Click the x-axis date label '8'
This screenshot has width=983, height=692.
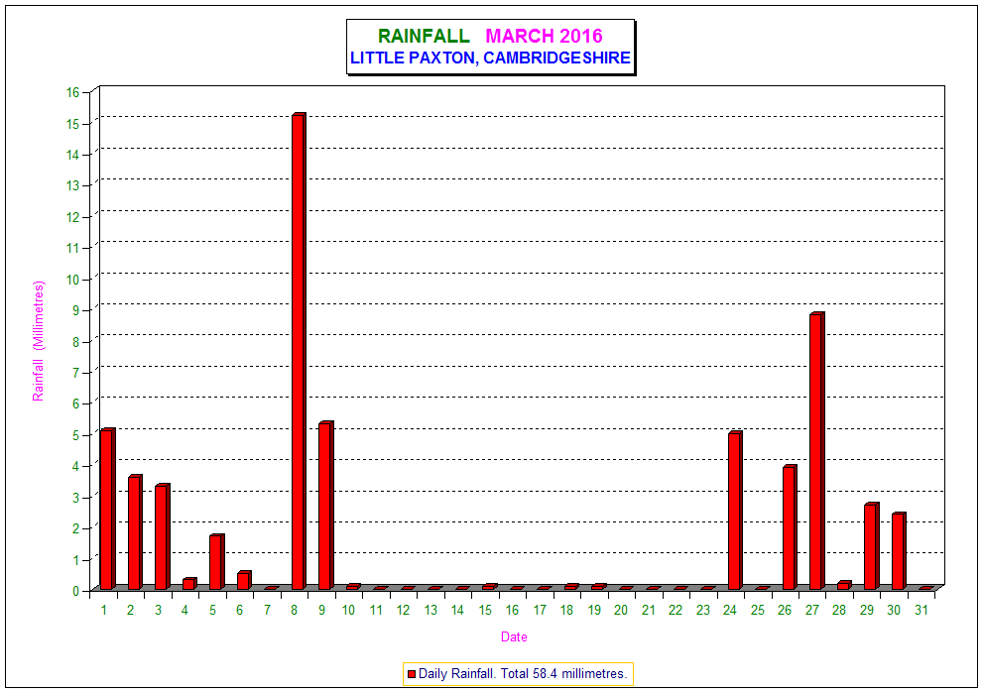pyautogui.click(x=294, y=610)
